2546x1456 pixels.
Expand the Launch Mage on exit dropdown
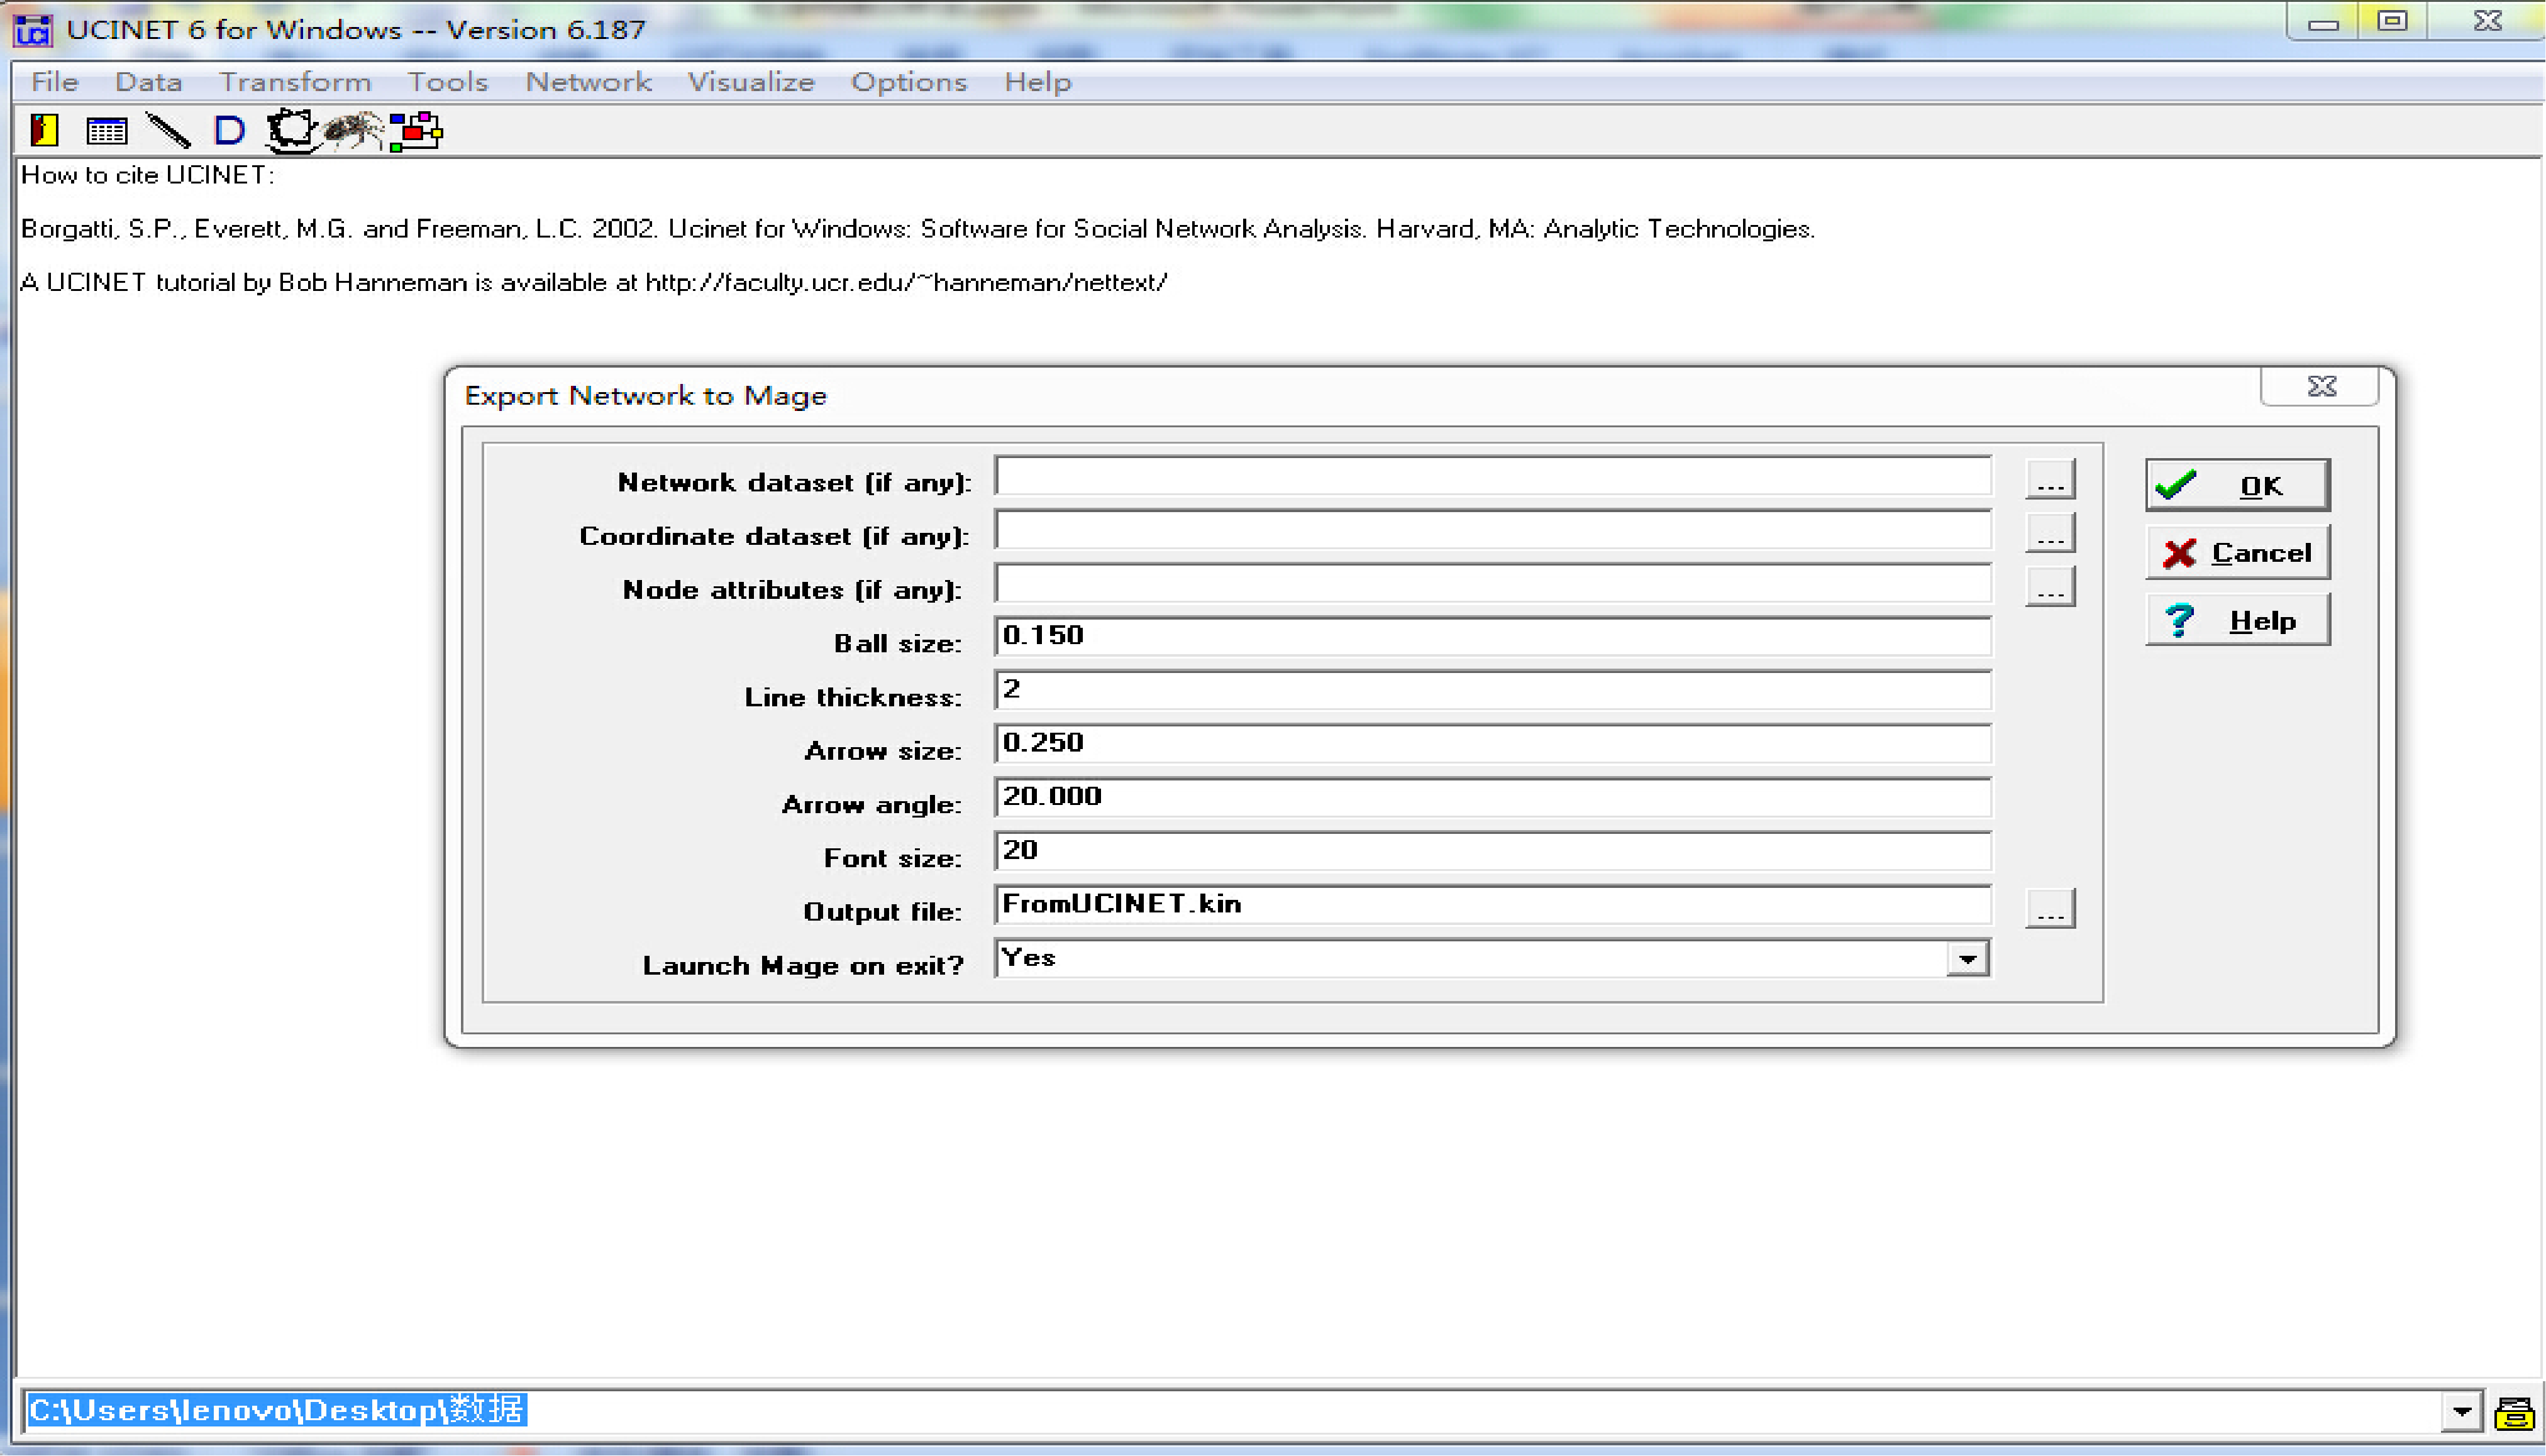1968,959
